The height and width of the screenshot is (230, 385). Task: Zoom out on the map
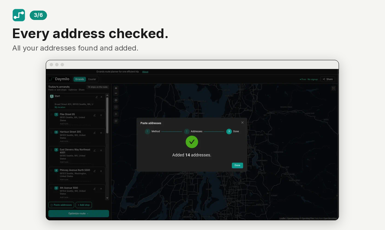(x=116, y=93)
